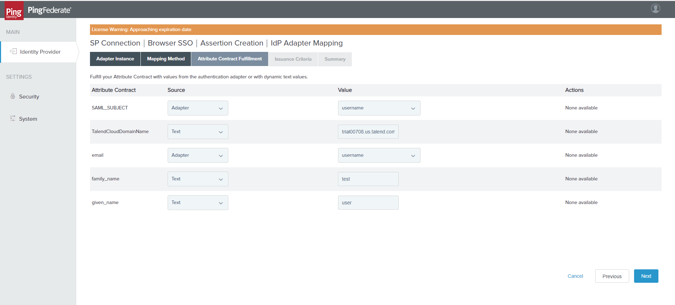Open Source dropdown for email row
Viewport: 675px width, 305px height.
point(198,155)
